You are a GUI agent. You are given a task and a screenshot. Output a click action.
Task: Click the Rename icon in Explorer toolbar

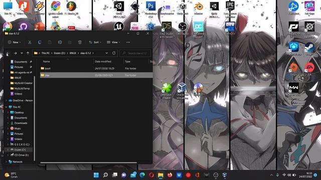pos(60,42)
